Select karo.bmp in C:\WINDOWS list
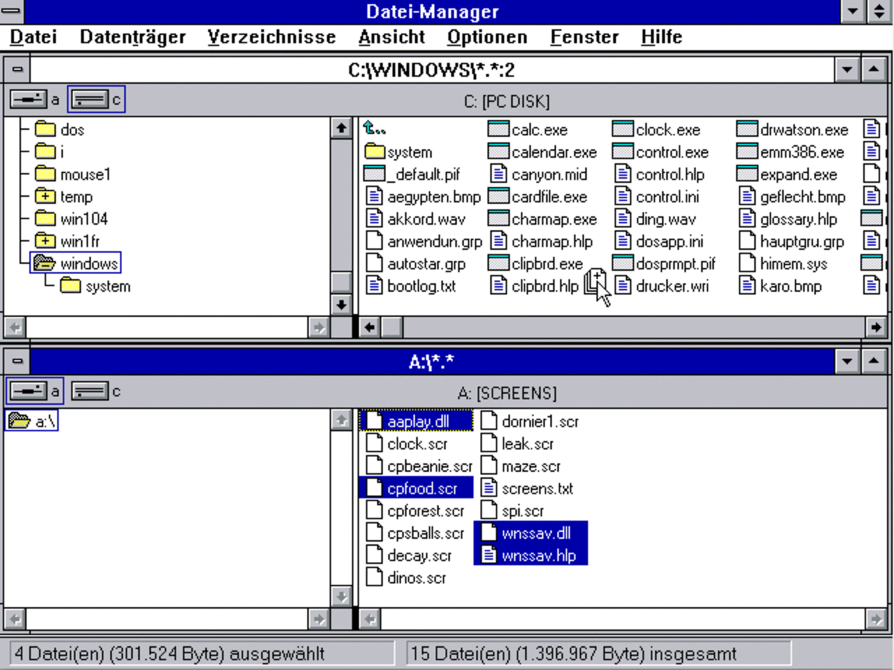 pyautogui.click(x=781, y=285)
